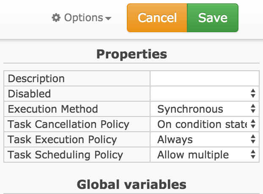Viewport: 263px width, 194px height.
Task: Click the gear icon beside Options
Action: pyautogui.click(x=56, y=18)
